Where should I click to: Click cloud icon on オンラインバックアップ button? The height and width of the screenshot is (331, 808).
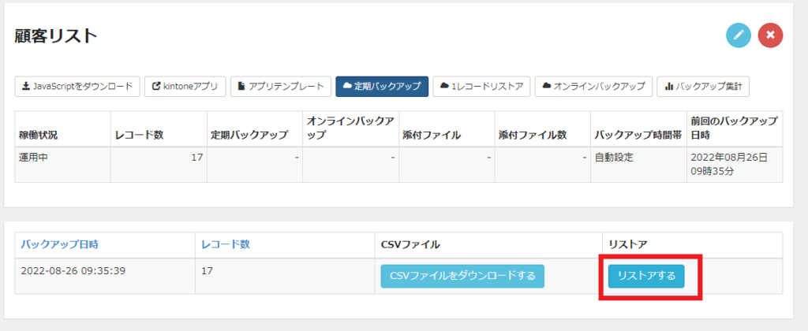point(546,86)
